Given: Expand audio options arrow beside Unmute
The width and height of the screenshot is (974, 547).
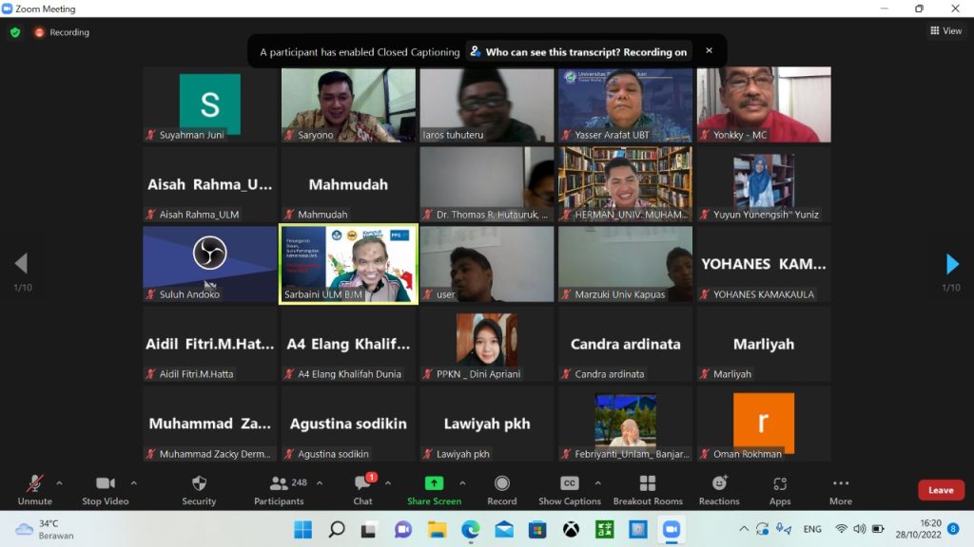Looking at the screenshot, I should [x=59, y=482].
